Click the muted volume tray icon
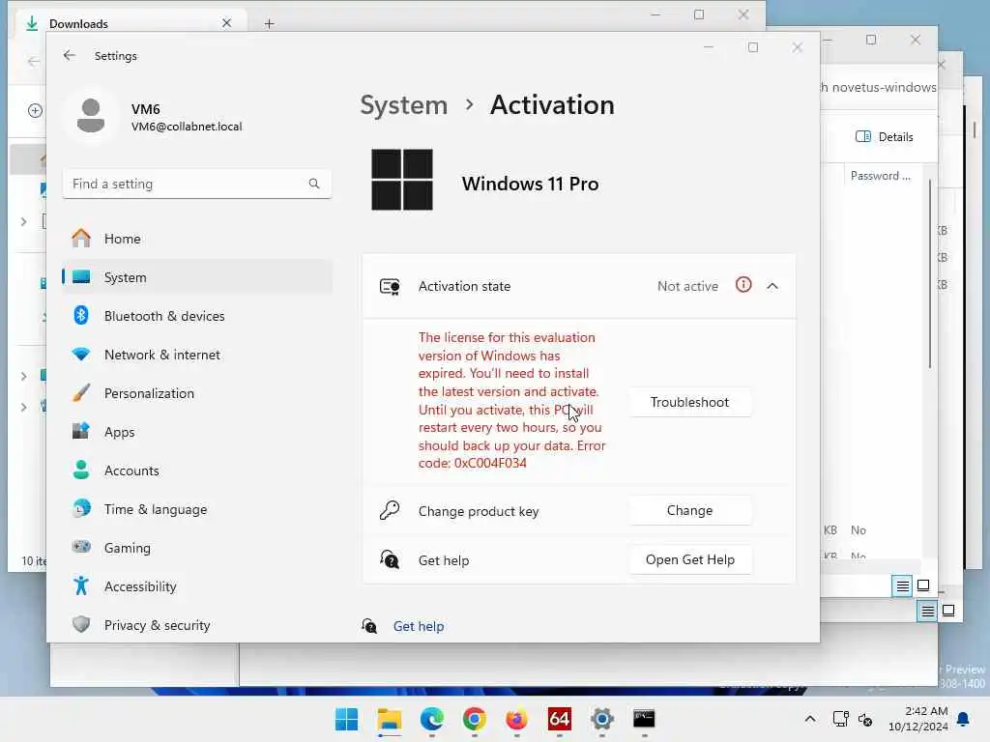The height and width of the screenshot is (742, 990). pos(865,719)
